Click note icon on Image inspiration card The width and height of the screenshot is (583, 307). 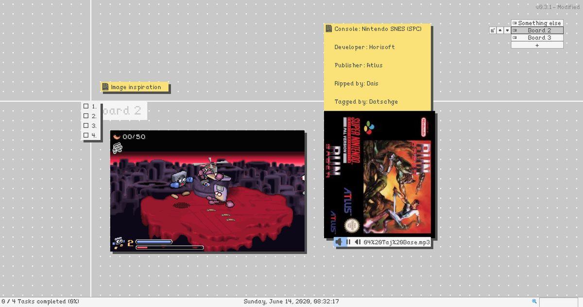click(105, 87)
